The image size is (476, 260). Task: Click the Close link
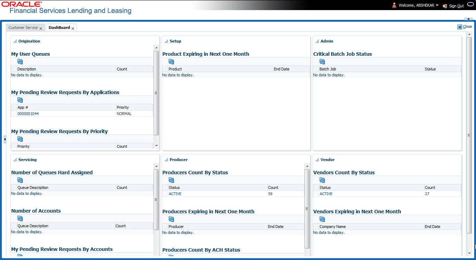point(467,26)
